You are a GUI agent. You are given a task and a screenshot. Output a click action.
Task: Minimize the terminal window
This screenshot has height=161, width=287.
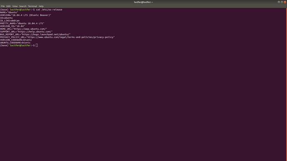tap(279, 2)
